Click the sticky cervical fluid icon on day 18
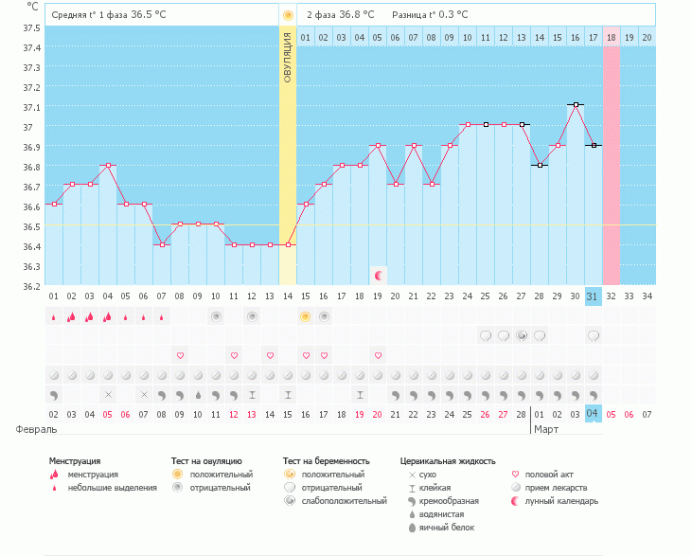 pos(360,394)
